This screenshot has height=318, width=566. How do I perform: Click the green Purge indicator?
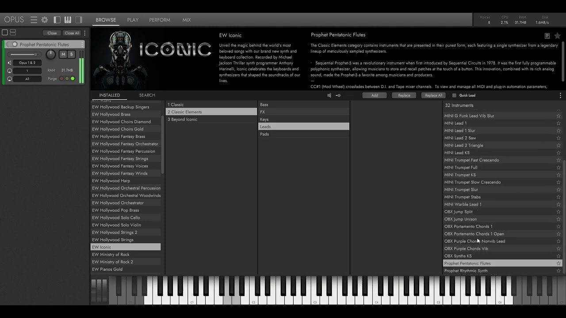73,79
